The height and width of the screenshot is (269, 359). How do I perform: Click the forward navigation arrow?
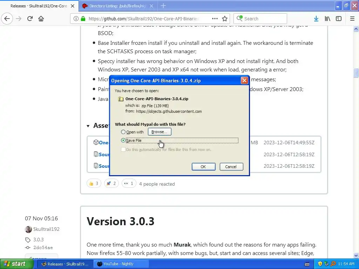click(19, 19)
